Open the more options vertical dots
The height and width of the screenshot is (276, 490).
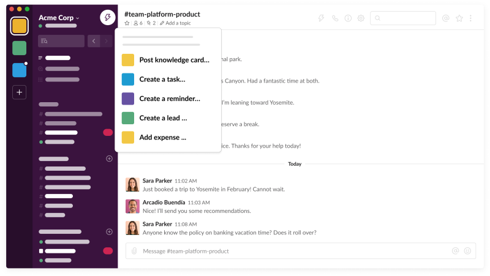470,18
